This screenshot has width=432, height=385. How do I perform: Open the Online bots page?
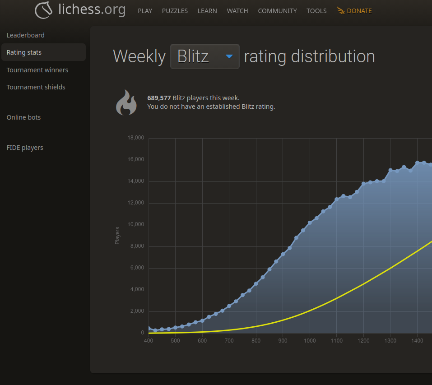(23, 117)
